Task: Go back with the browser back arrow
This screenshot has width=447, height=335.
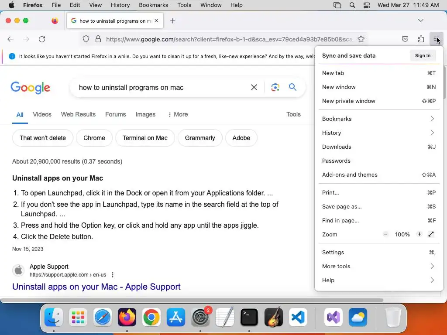Action: pos(10,39)
